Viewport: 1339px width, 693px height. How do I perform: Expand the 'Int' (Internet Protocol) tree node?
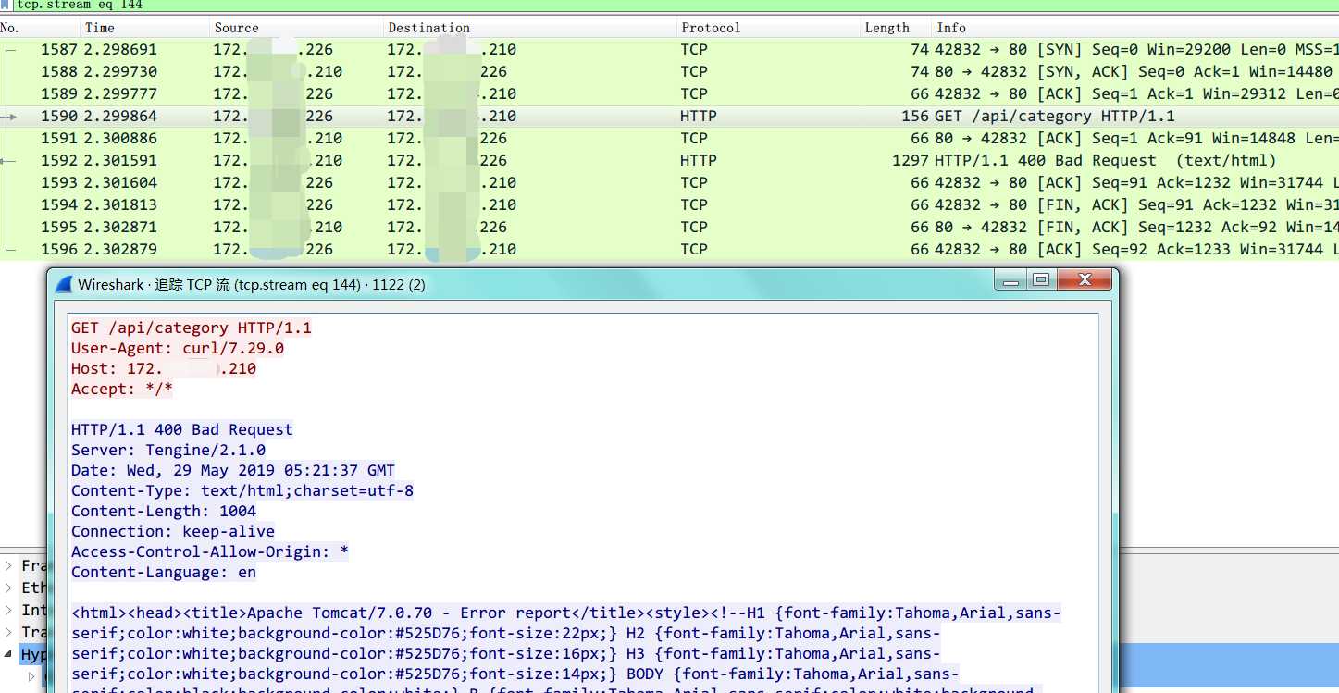click(8, 610)
